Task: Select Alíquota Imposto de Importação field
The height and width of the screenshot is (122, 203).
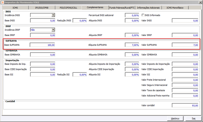Action: coord(132,64)
